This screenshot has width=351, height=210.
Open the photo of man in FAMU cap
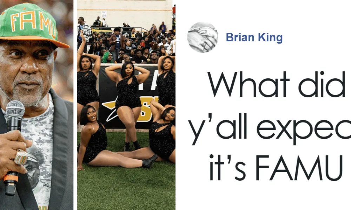pyautogui.click(x=37, y=105)
